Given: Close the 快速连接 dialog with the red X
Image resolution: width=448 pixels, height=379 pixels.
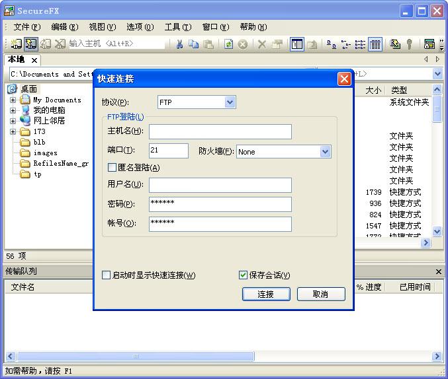Looking at the screenshot, I should pyautogui.click(x=344, y=79).
